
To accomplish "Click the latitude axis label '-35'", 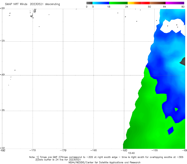I will (2, 110).
